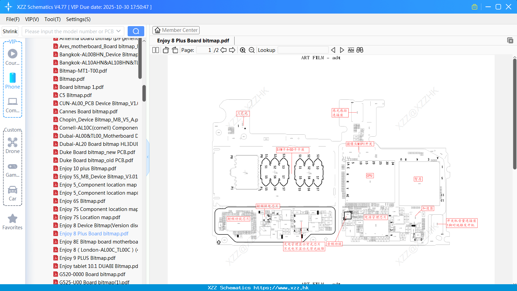Image resolution: width=517 pixels, height=291 pixels.
Task: Collapse the file list panel handle
Action: click(x=148, y=157)
